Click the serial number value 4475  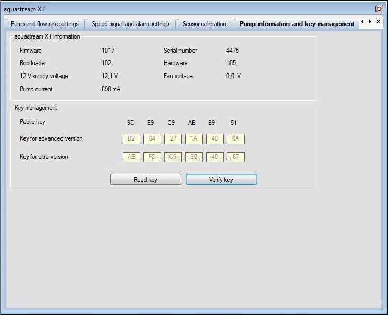click(233, 51)
